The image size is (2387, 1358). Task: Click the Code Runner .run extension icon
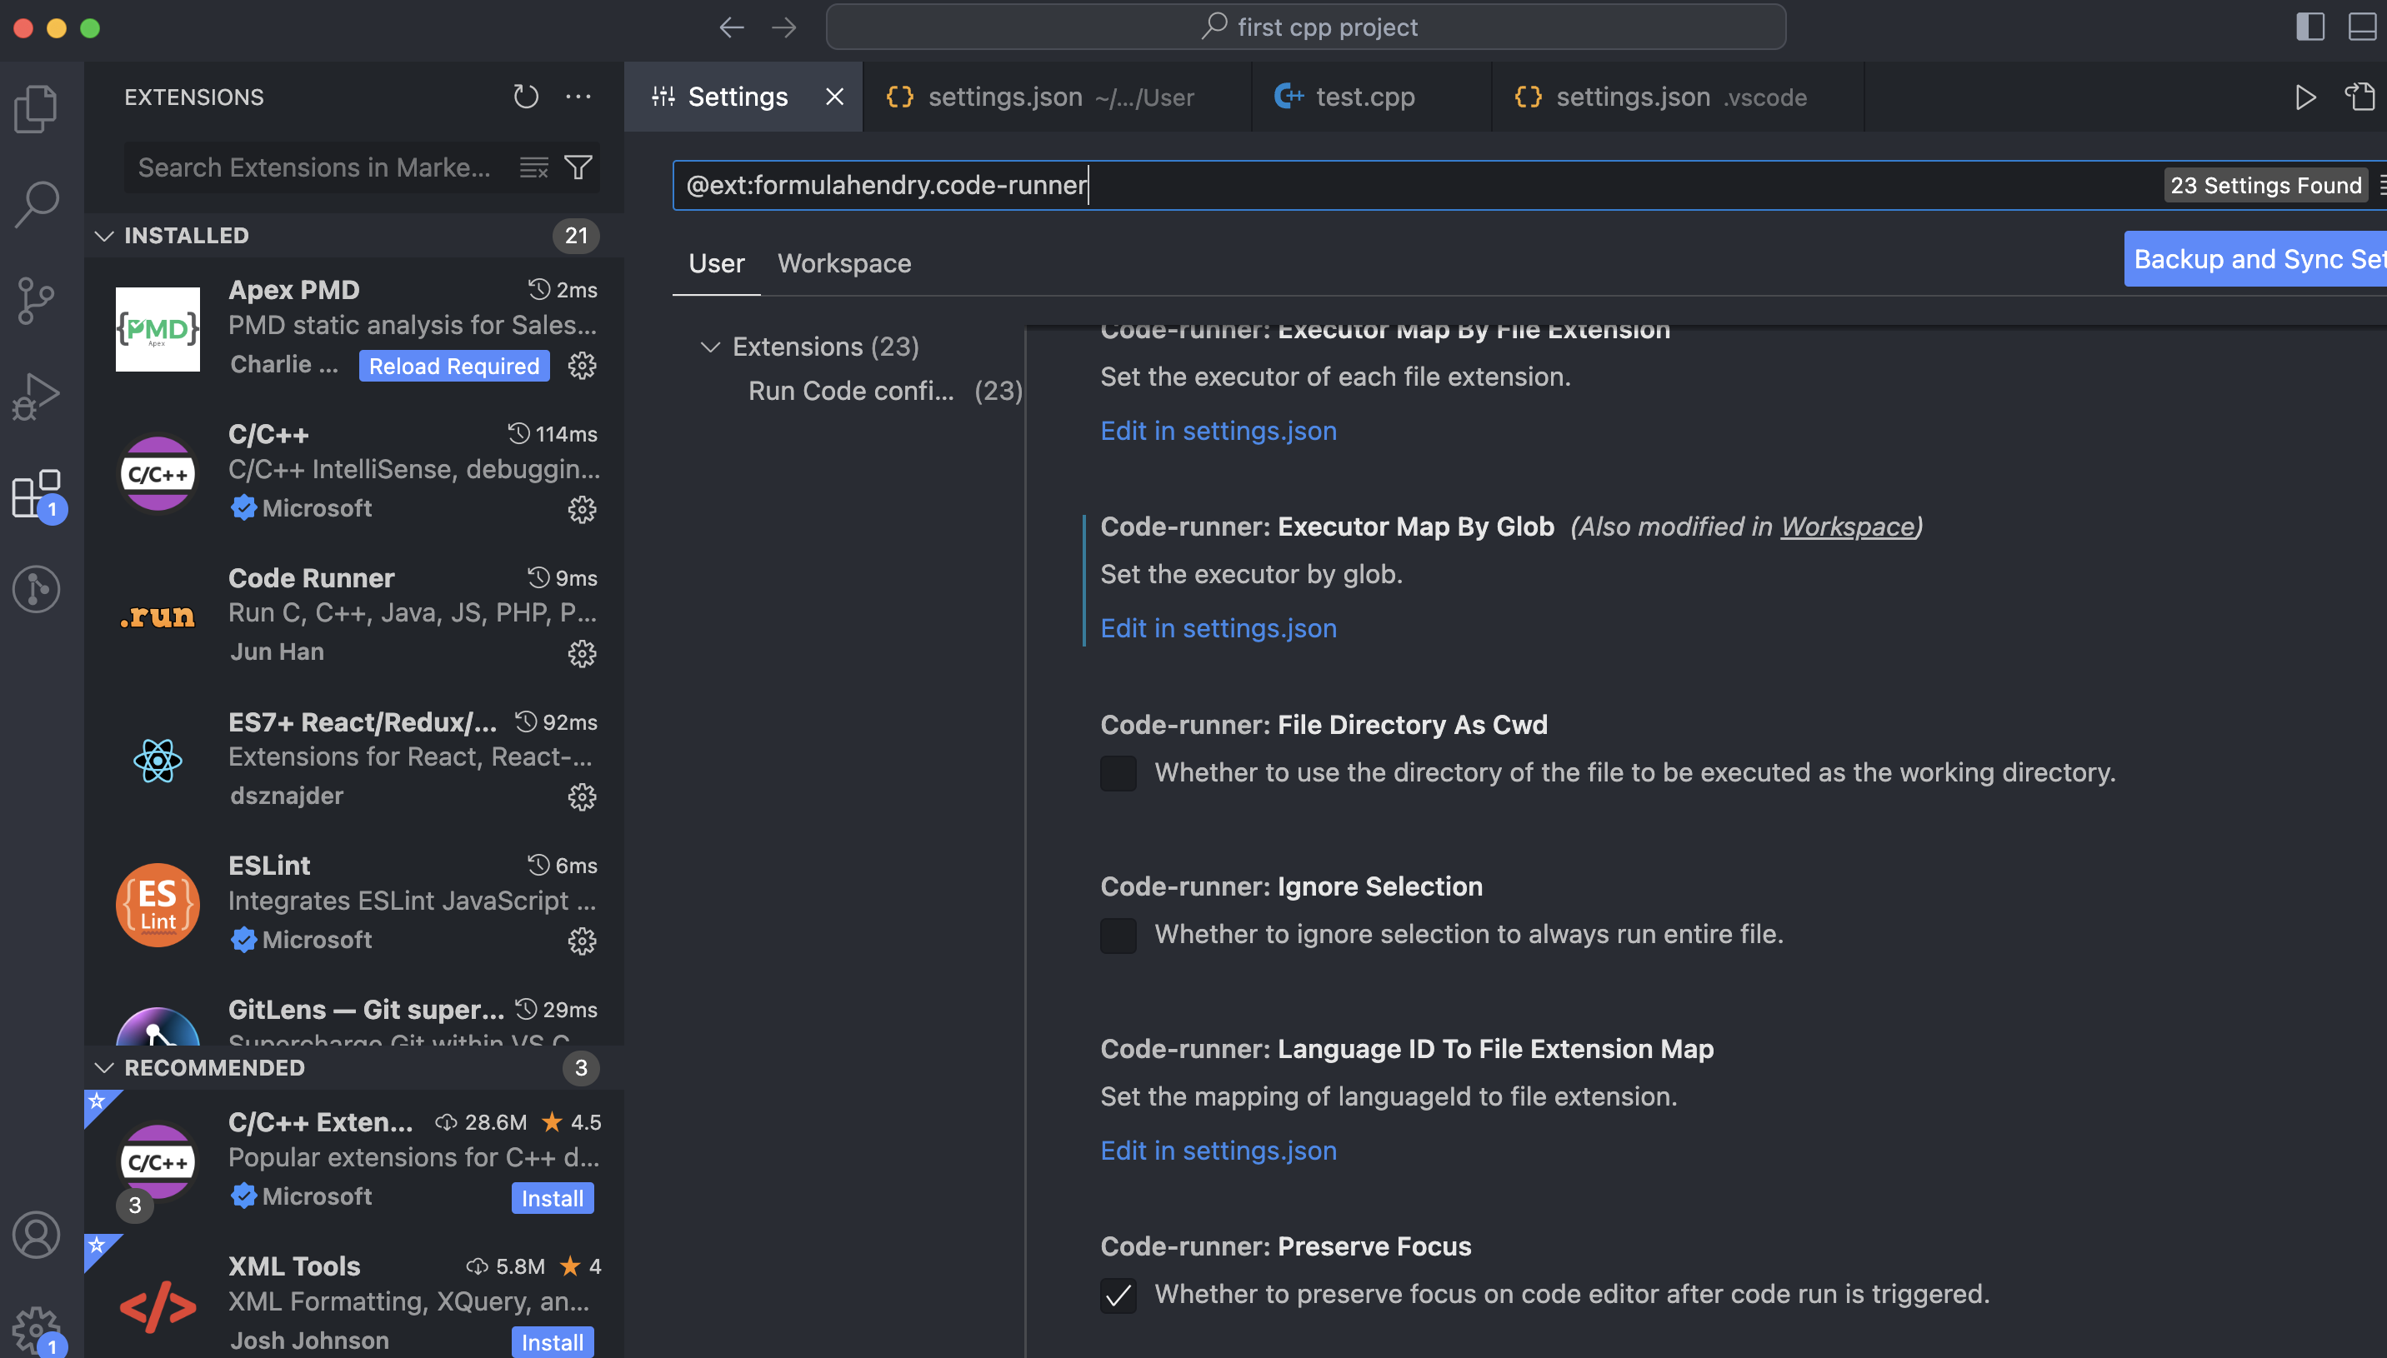tap(158, 616)
